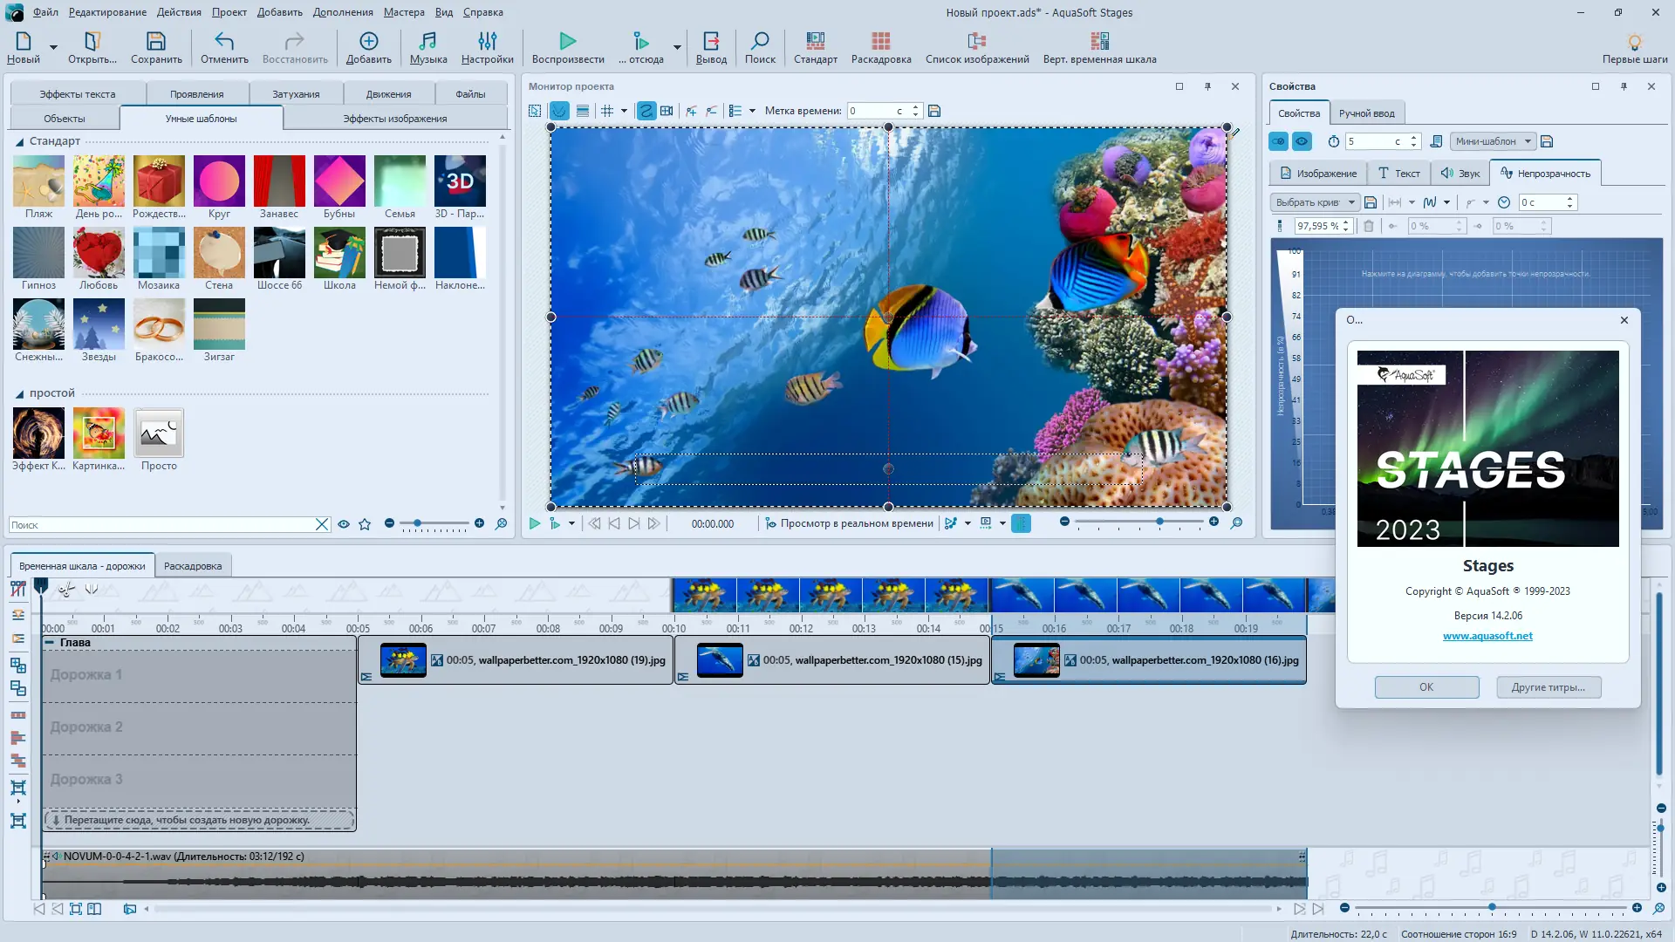This screenshot has height=942, width=1675.
Task: Open the Мини-шаблон dropdown
Action: pyautogui.click(x=1493, y=140)
